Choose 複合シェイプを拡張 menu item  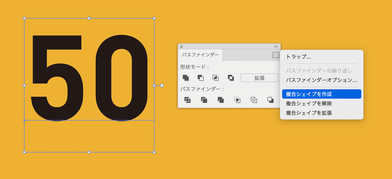coord(321,113)
